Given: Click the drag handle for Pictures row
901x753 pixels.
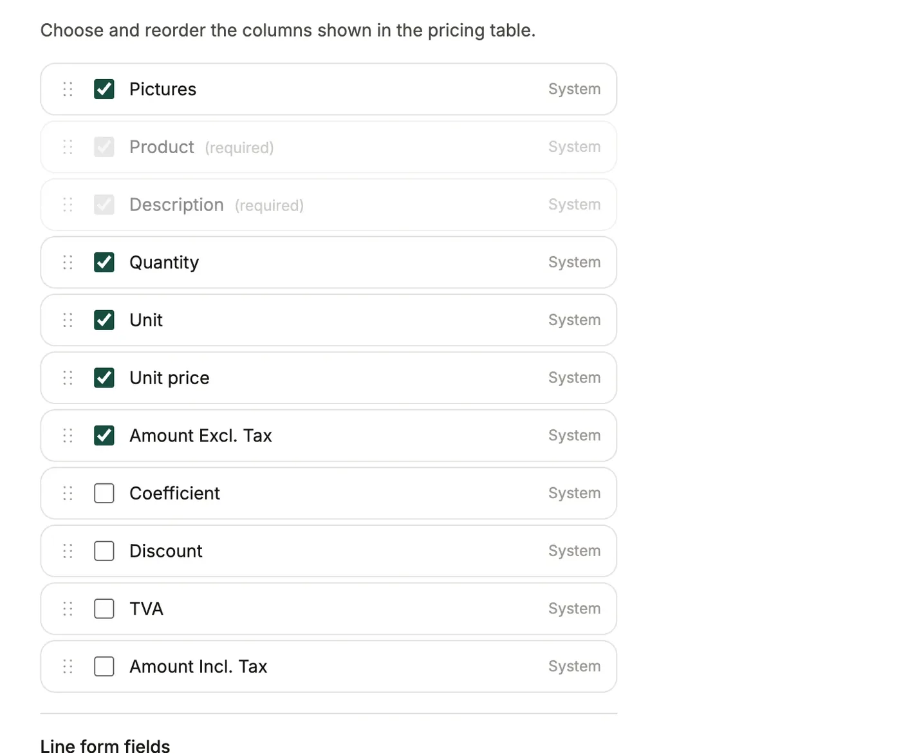Looking at the screenshot, I should (x=68, y=89).
